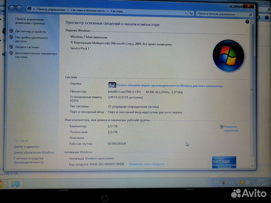The image size is (271, 203).
Task: Click the volume speaker tray icon
Action: click(230, 182)
